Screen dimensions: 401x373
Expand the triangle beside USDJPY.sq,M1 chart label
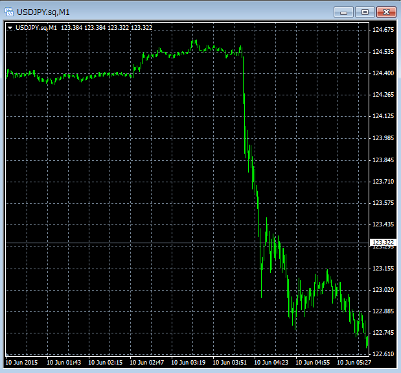click(x=10, y=28)
